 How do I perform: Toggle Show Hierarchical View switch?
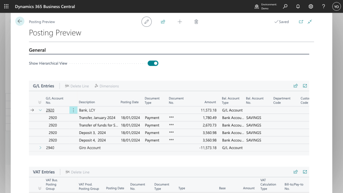point(153,63)
